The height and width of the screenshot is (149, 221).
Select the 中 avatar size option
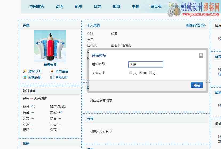pyautogui.click(x=140, y=73)
